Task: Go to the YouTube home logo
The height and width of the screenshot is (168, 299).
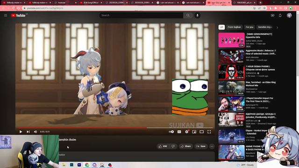Action: pyautogui.click(x=18, y=15)
